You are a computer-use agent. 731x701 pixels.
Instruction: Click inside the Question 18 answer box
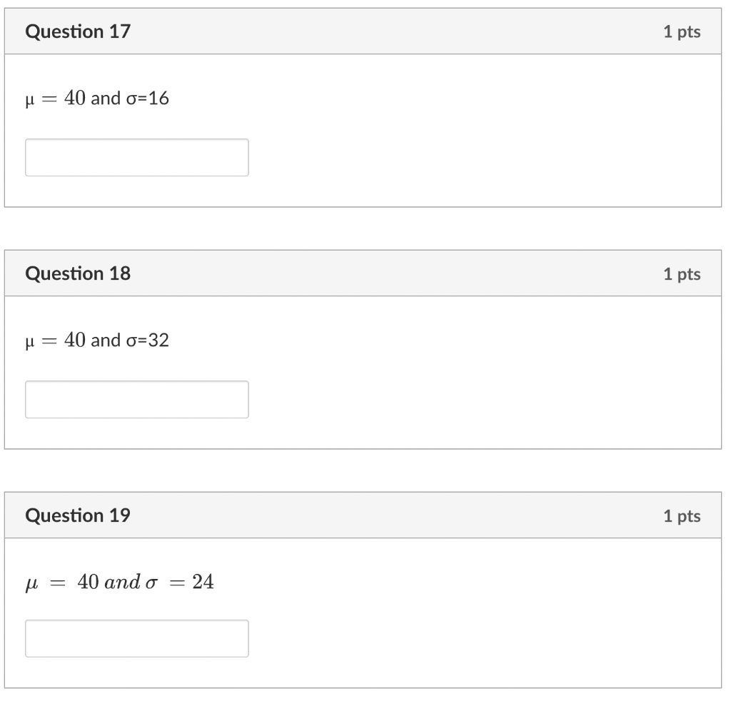(x=136, y=399)
